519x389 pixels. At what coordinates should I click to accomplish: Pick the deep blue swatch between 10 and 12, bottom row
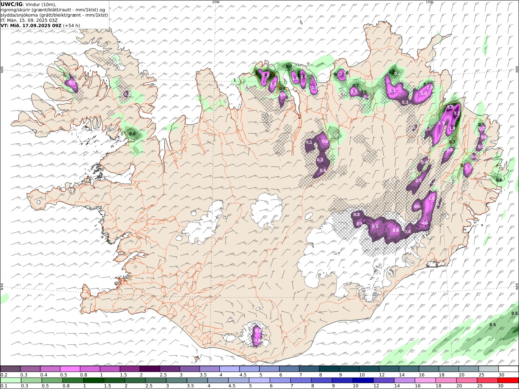362,380
